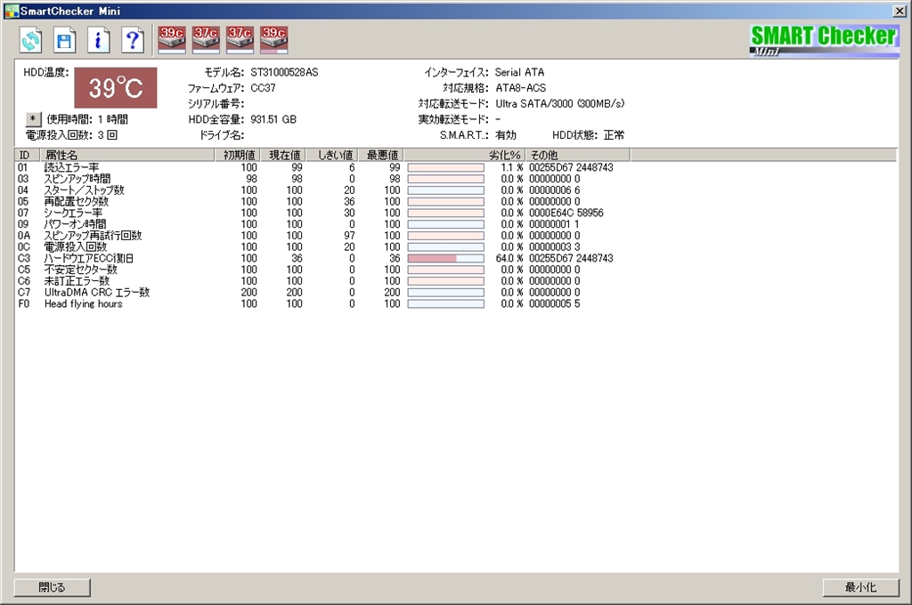
Task: Click the standard value ATA8-ACS
Action: pos(520,88)
